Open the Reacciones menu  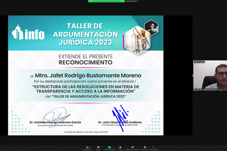tap(145, 148)
